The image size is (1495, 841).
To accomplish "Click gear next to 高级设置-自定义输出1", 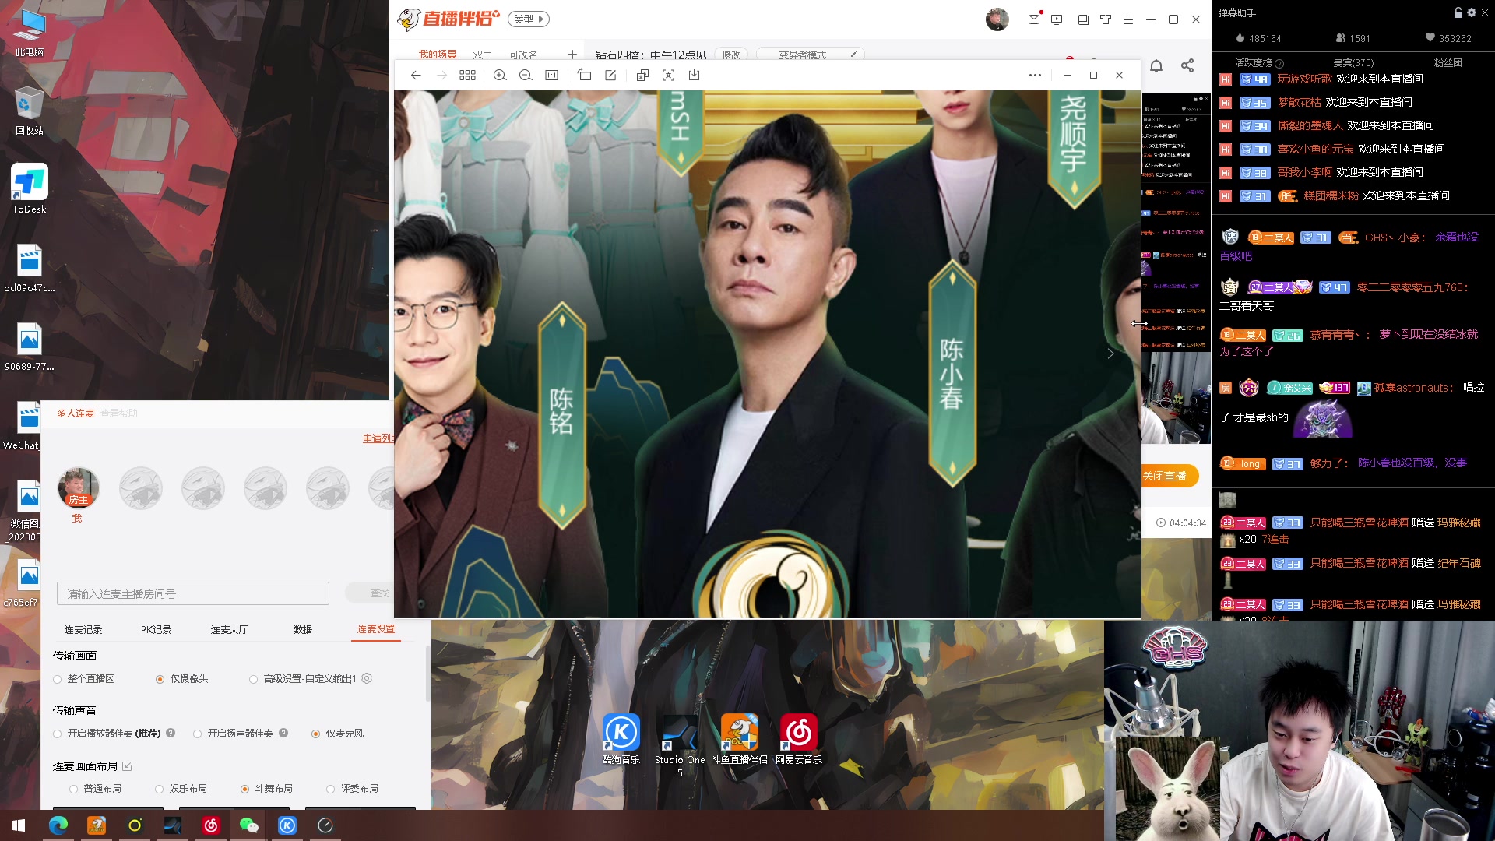I will [x=367, y=678].
